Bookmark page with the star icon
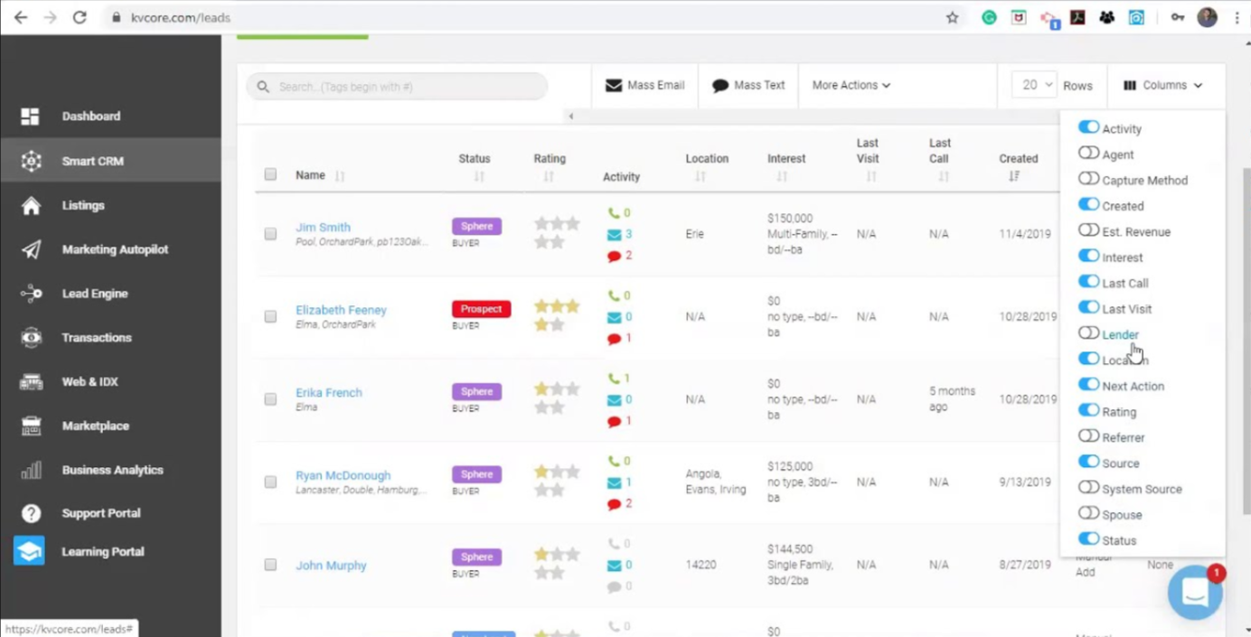 (x=952, y=17)
